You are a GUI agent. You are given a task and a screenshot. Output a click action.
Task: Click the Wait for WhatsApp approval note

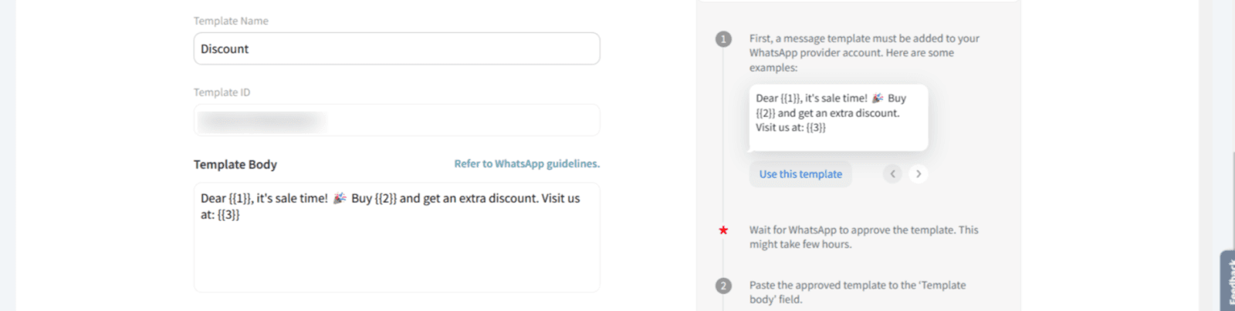pyautogui.click(x=863, y=237)
